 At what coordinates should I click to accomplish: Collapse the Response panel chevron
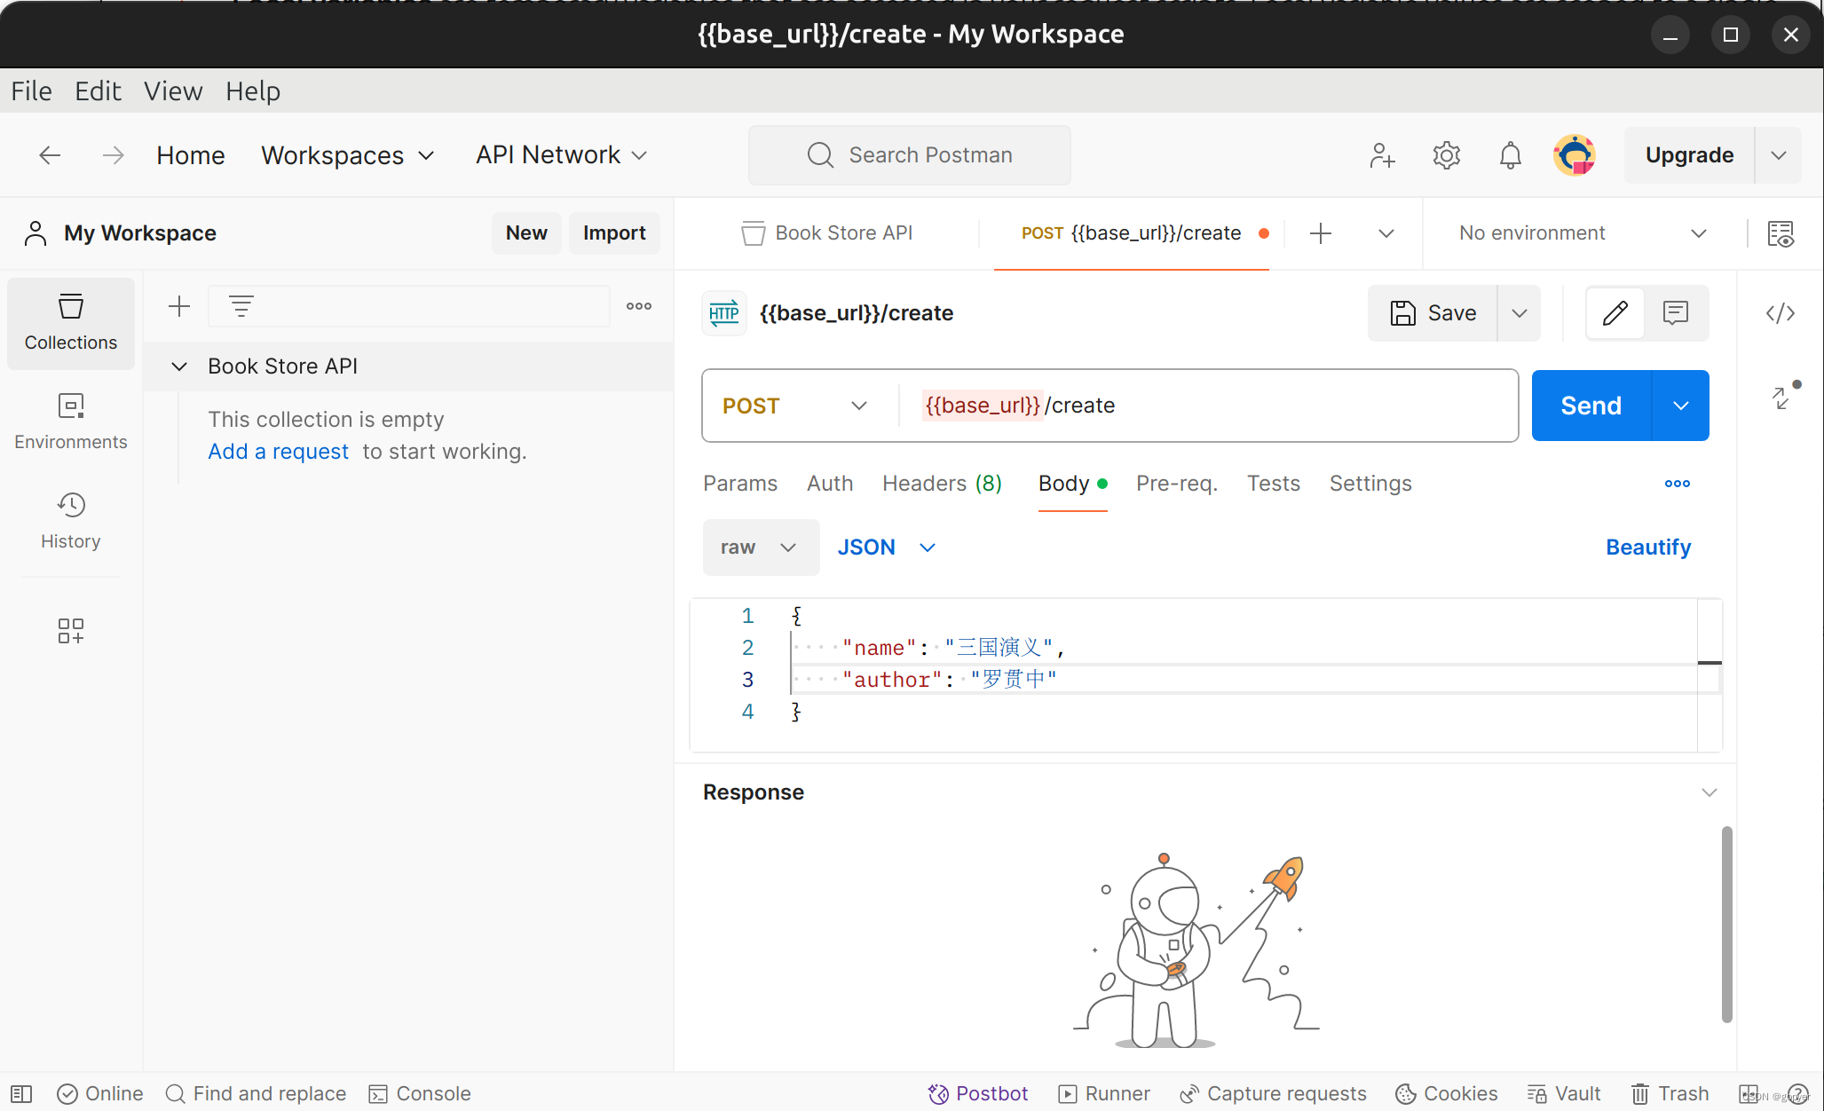click(1710, 792)
